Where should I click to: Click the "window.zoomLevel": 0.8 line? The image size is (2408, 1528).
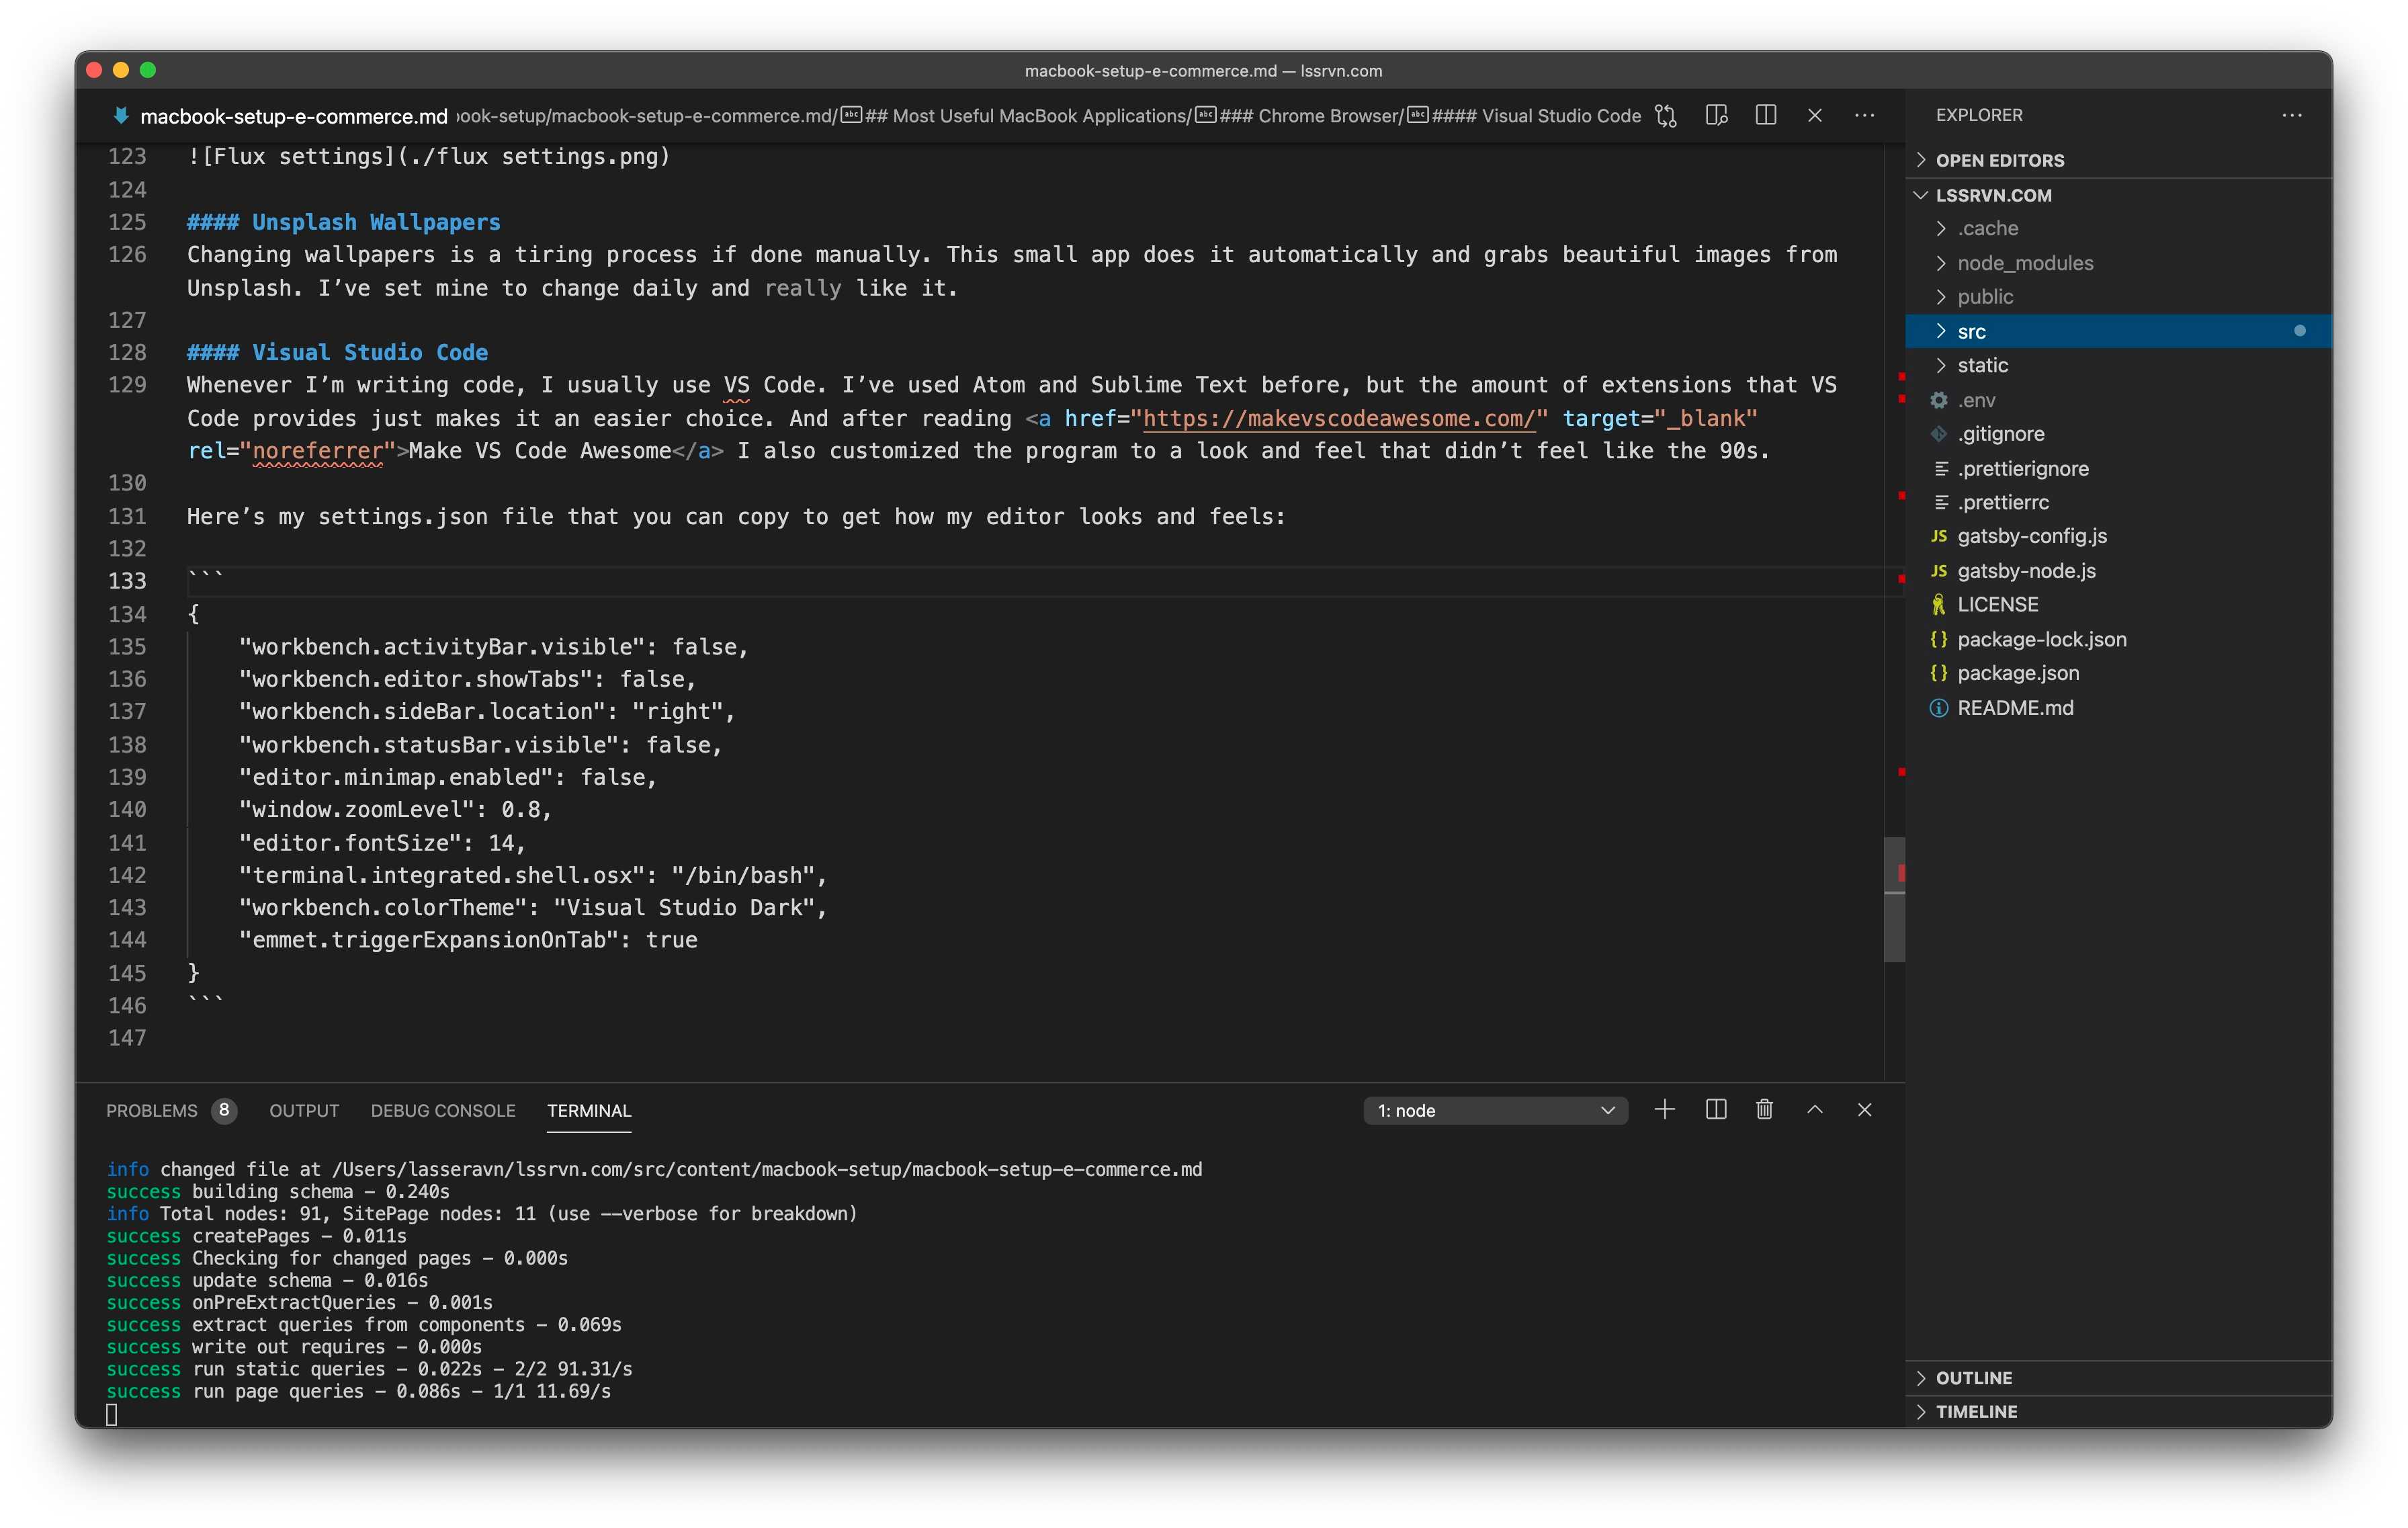coord(395,809)
